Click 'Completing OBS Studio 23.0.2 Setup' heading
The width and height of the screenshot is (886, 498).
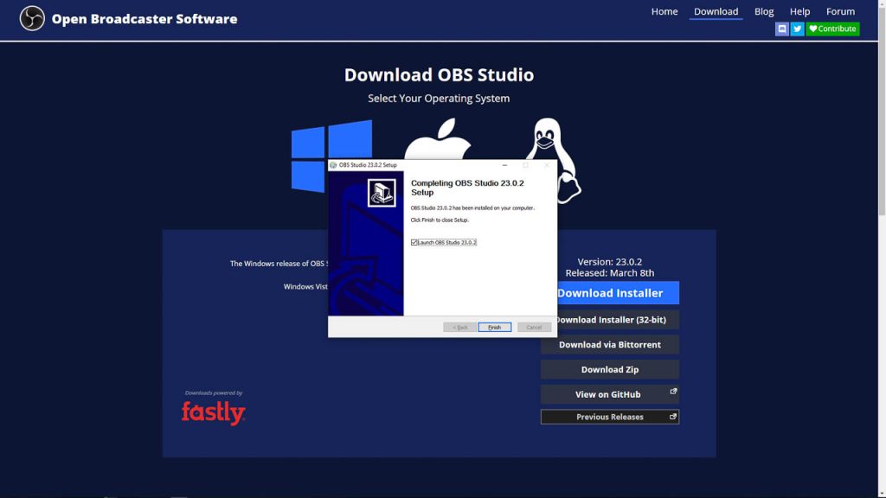point(467,188)
